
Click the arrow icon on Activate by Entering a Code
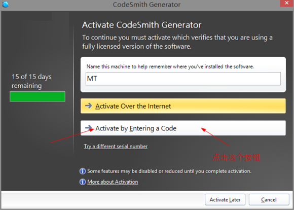(x=89, y=128)
